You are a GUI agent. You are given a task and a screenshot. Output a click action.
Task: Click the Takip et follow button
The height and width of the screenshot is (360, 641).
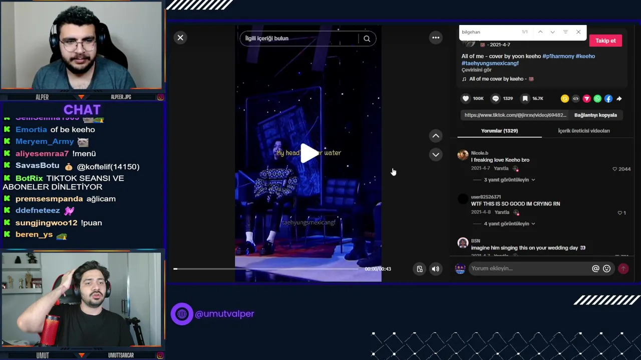[605, 40]
